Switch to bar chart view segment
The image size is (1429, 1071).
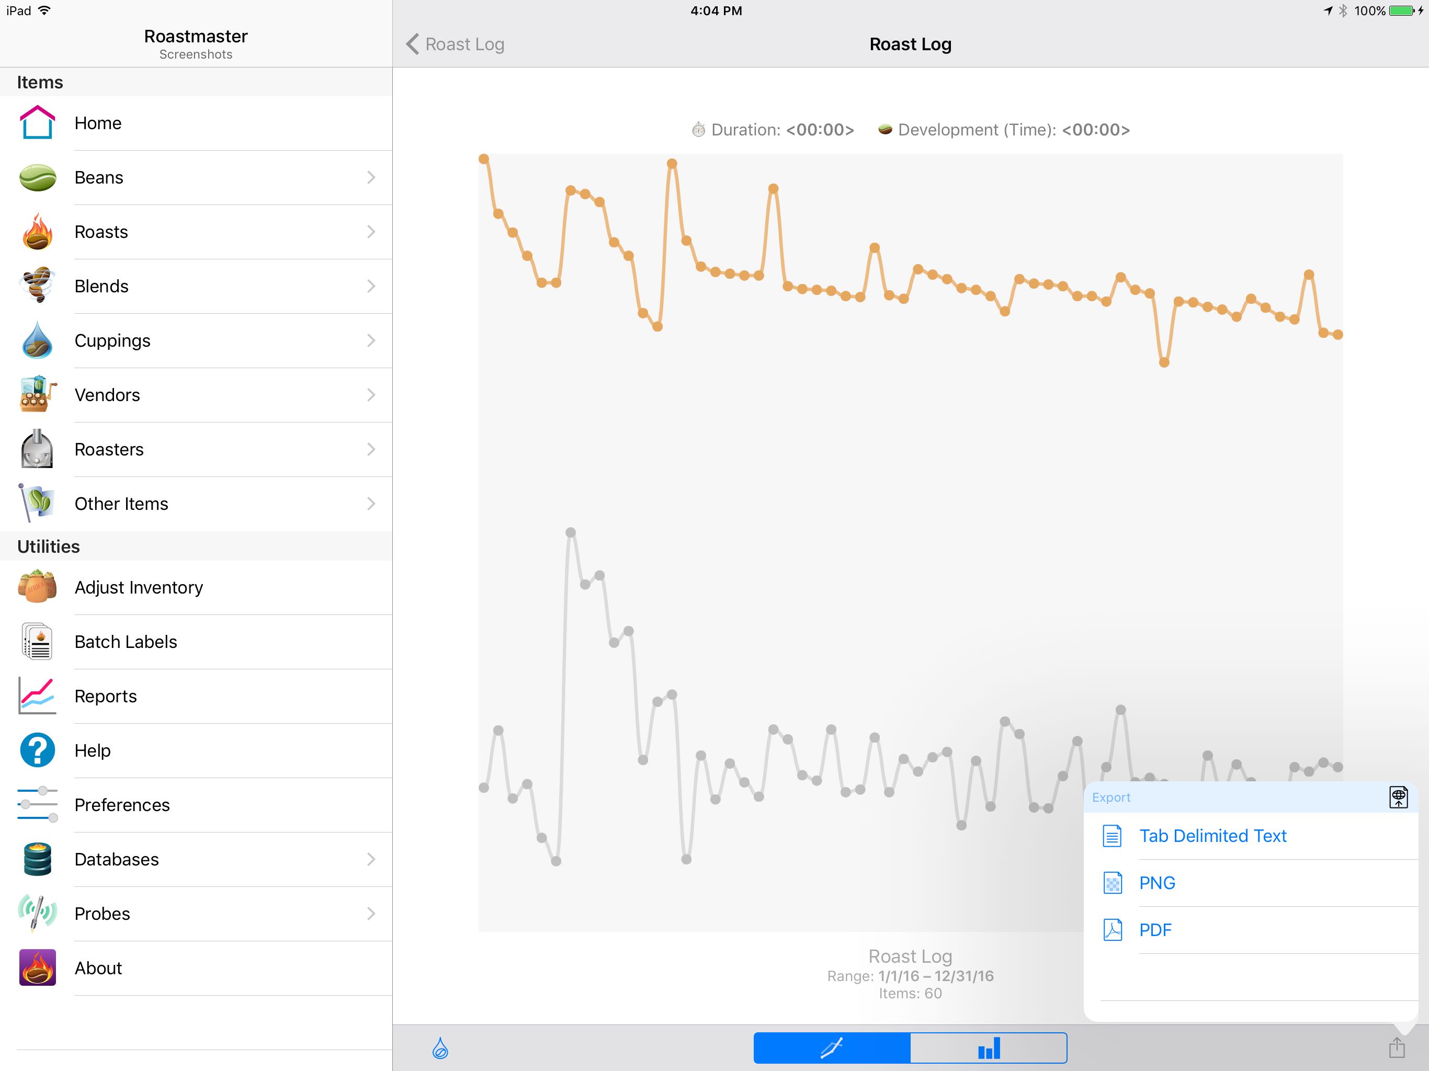989,1048
